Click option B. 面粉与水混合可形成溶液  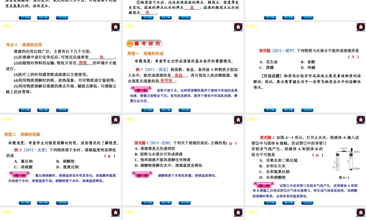pos(159,154)
